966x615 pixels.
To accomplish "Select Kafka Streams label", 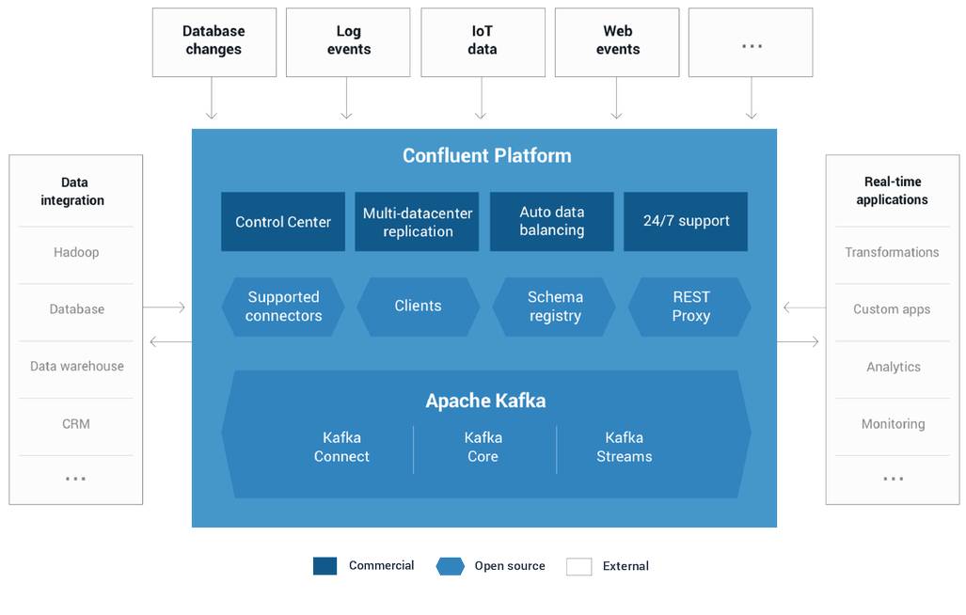I will pos(624,448).
